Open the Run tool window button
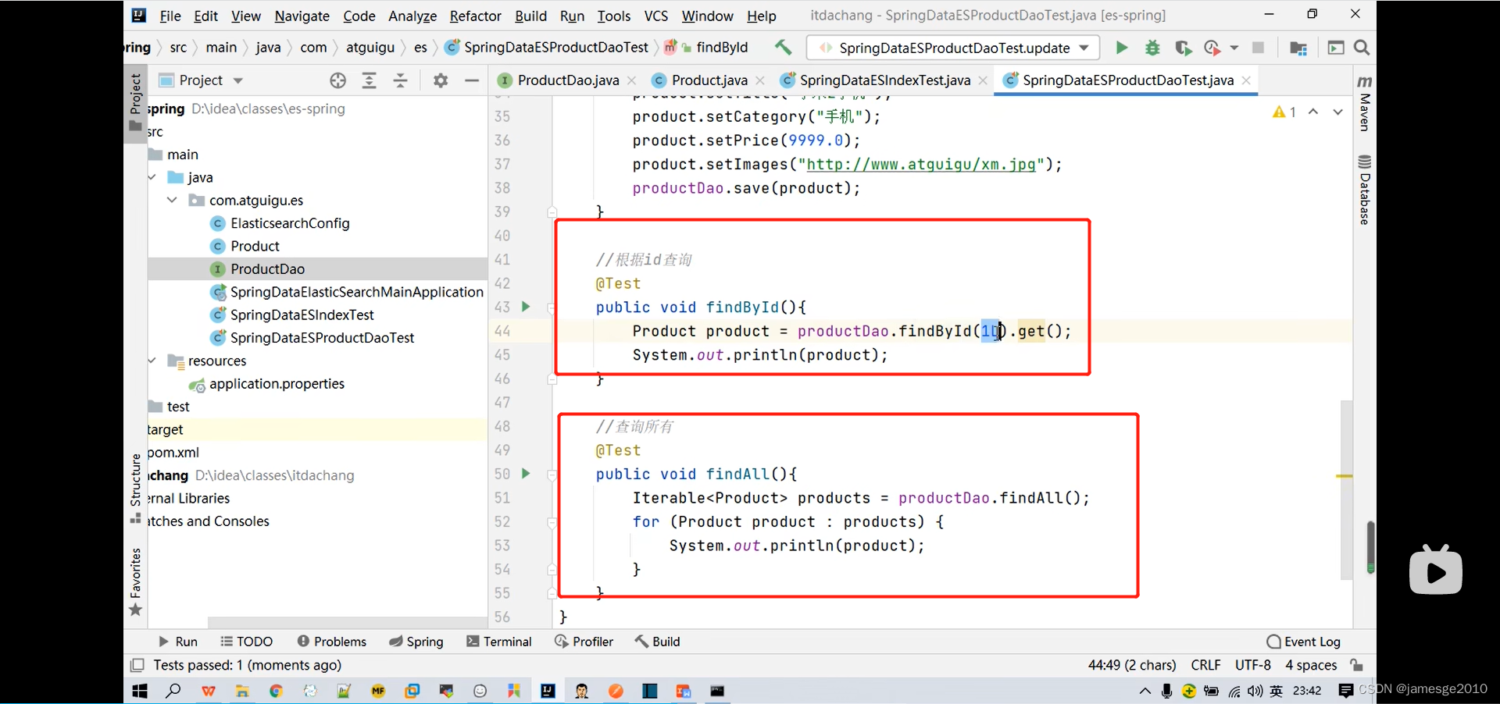Viewport: 1500px width, 704px height. (178, 642)
